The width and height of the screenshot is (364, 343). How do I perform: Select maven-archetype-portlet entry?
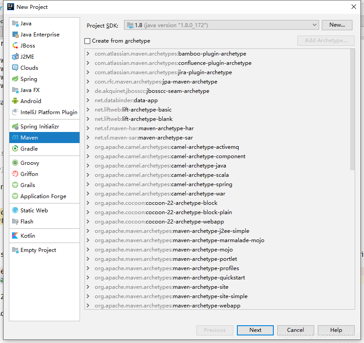(x=217, y=259)
